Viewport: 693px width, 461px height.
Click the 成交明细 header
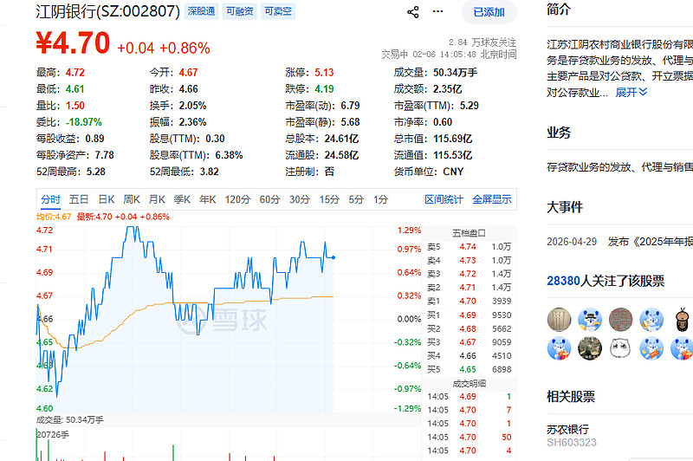point(469,384)
